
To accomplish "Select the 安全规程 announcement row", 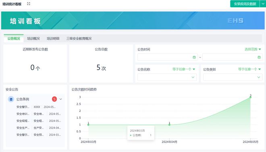I will [x=39, y=121].
